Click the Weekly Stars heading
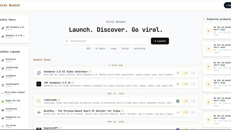The width and height of the screenshot is (231, 130). pyautogui.click(x=8, y=20)
